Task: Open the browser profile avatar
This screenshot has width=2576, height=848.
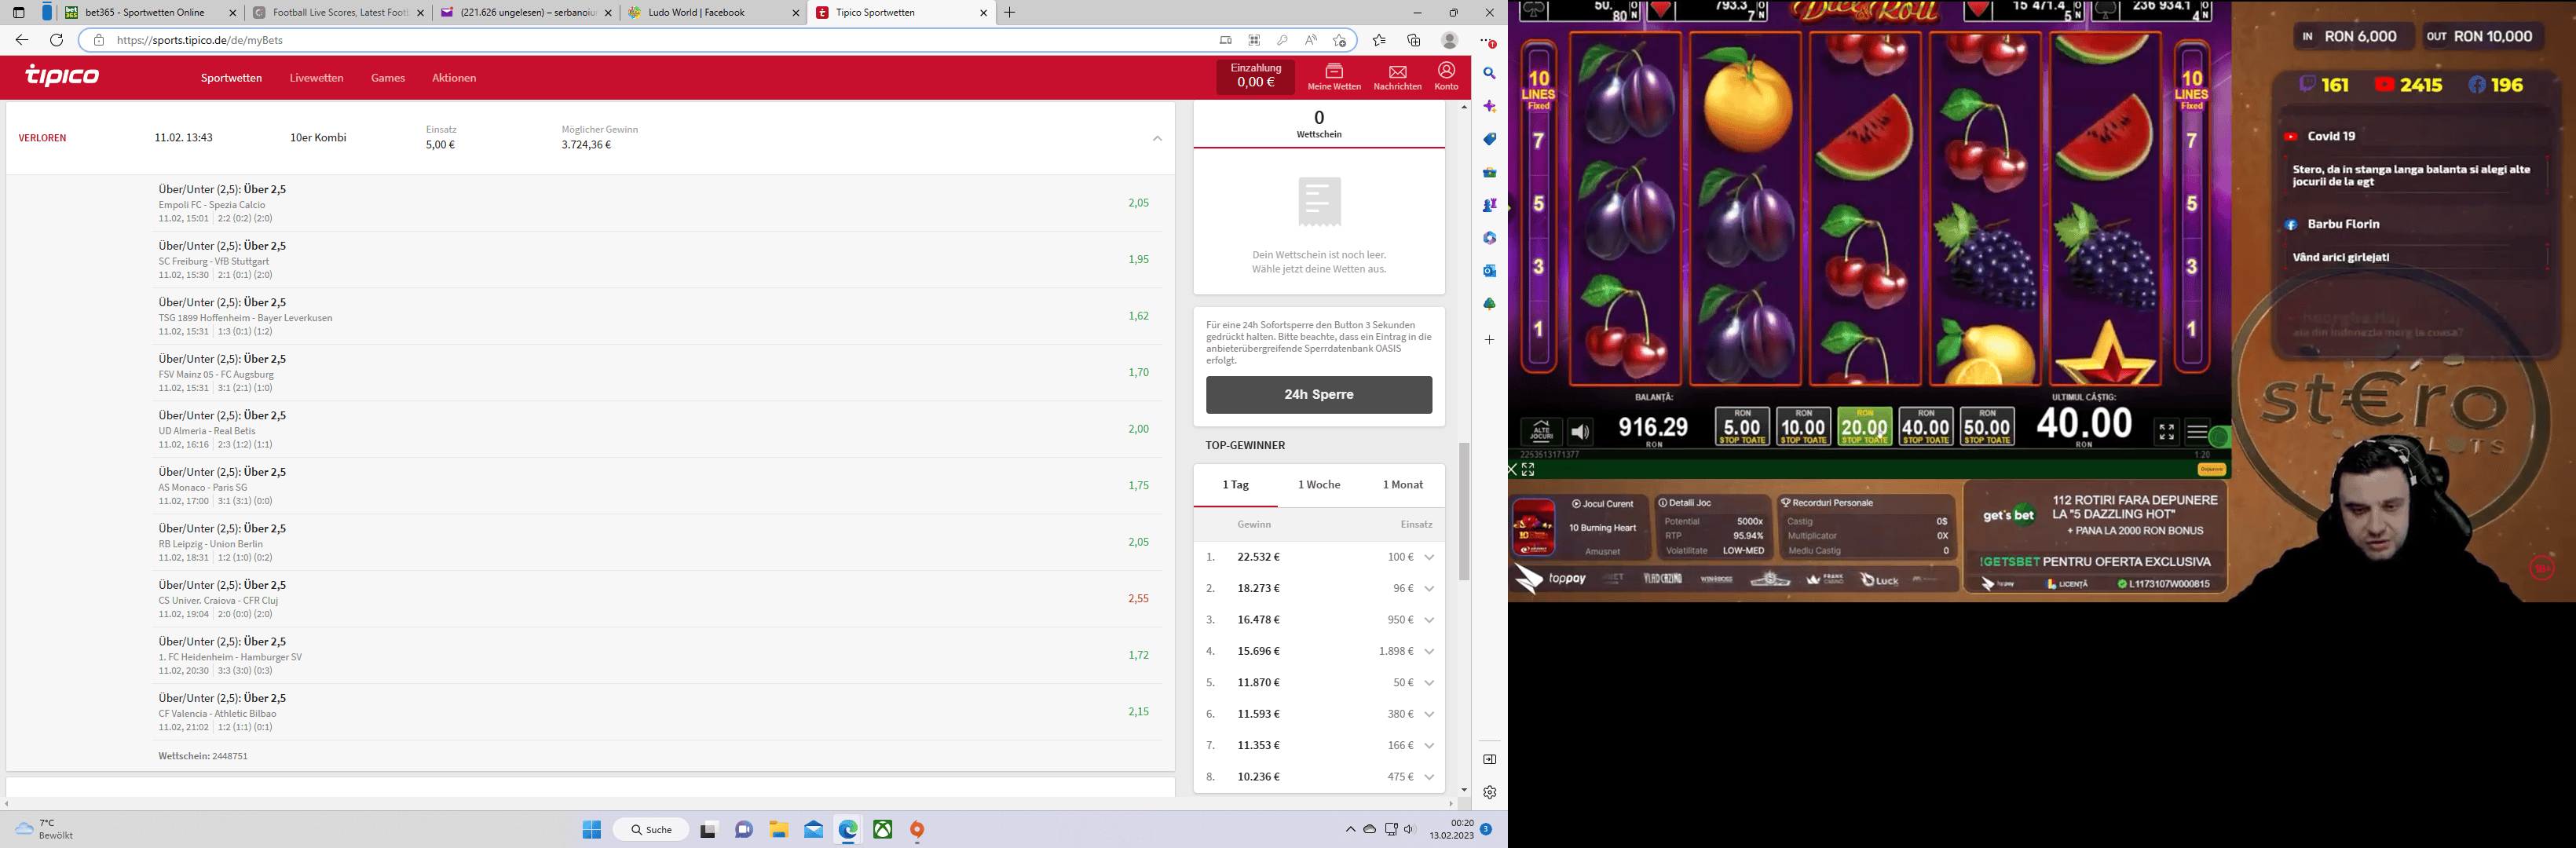Action: [1449, 40]
